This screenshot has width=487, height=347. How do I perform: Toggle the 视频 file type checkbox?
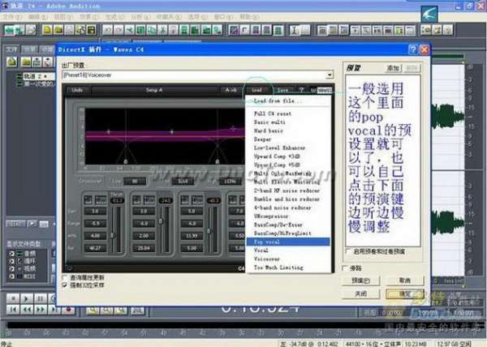tap(12, 268)
